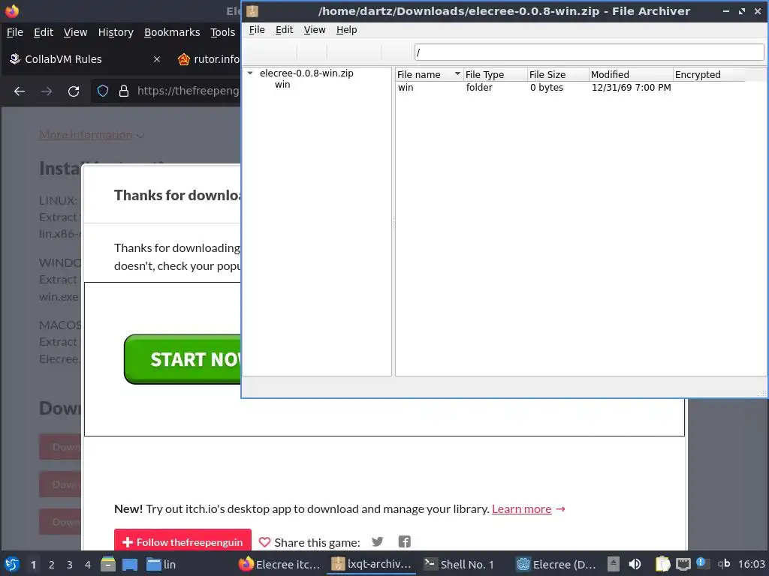
Task: Open the lin folder taskbar entry
Action: click(161, 564)
